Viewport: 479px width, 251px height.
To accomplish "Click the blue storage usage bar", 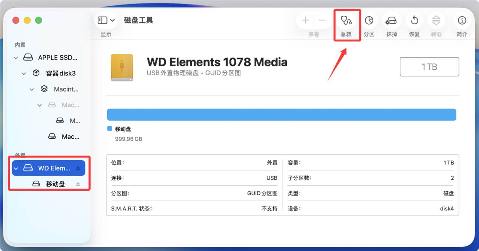I will pyautogui.click(x=282, y=115).
